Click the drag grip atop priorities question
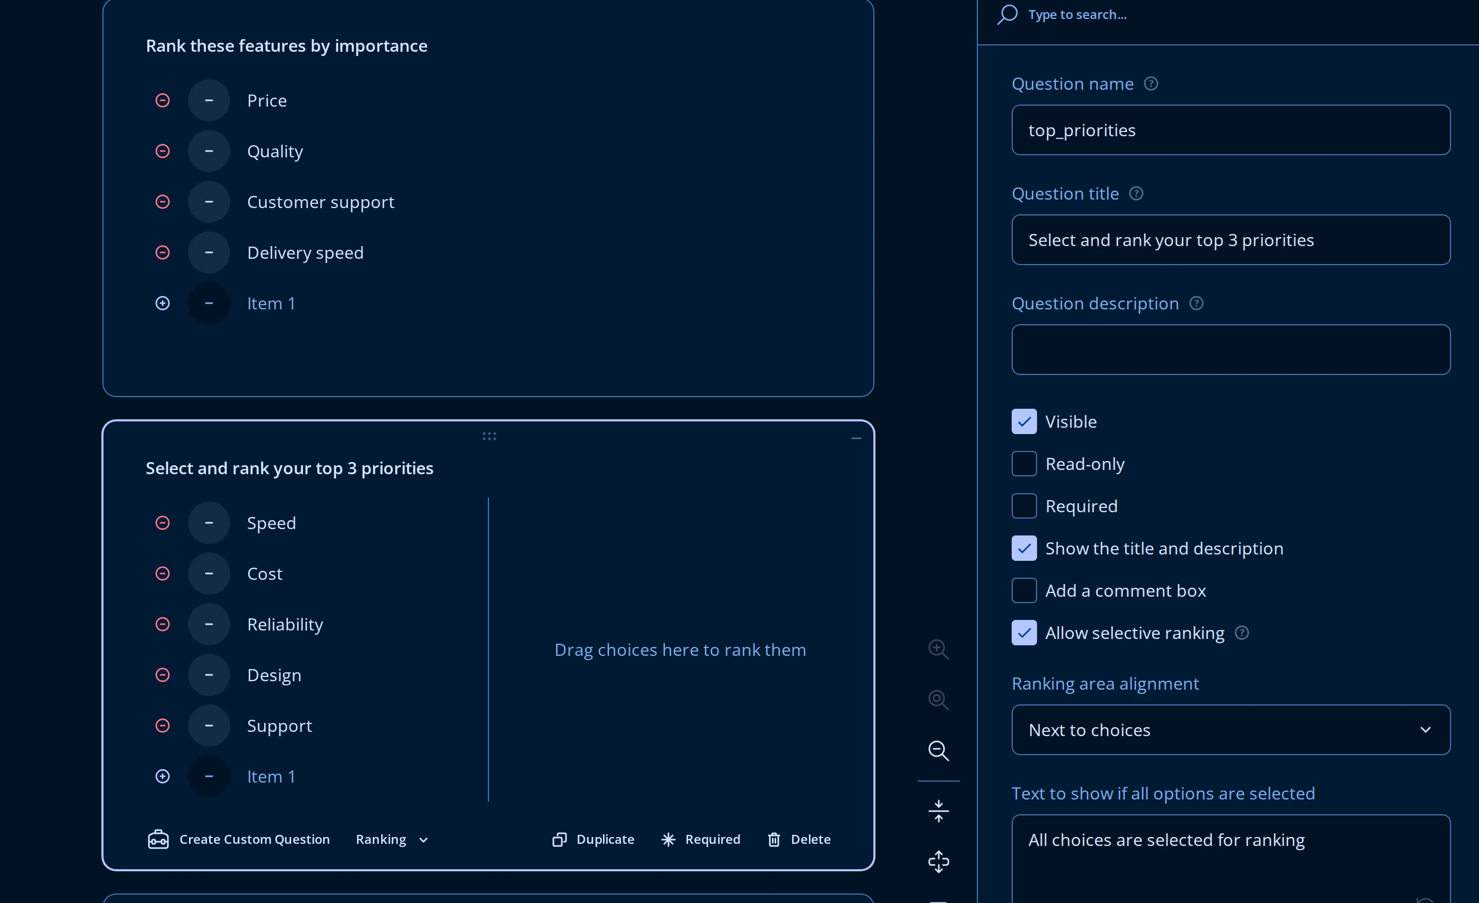This screenshot has width=1479, height=903. (489, 437)
